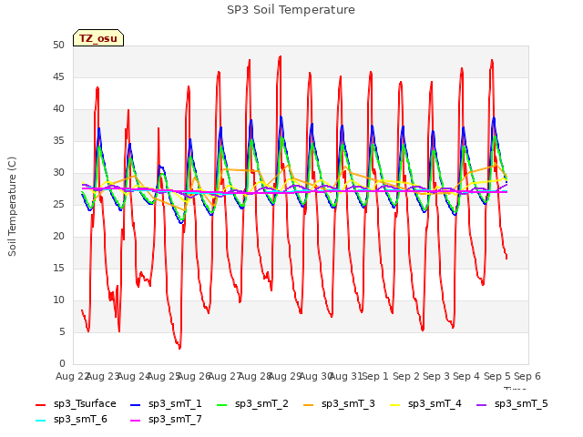Click the Soil Temperature (C) axis label
Screen dimensions: 583x437
(x=12, y=207)
